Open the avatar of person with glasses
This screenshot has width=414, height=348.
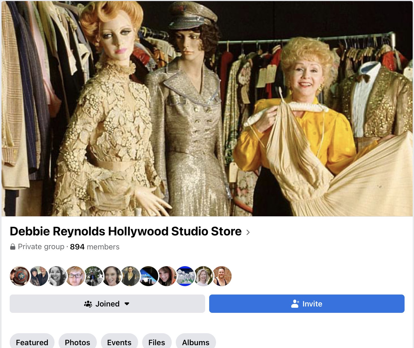(75, 276)
